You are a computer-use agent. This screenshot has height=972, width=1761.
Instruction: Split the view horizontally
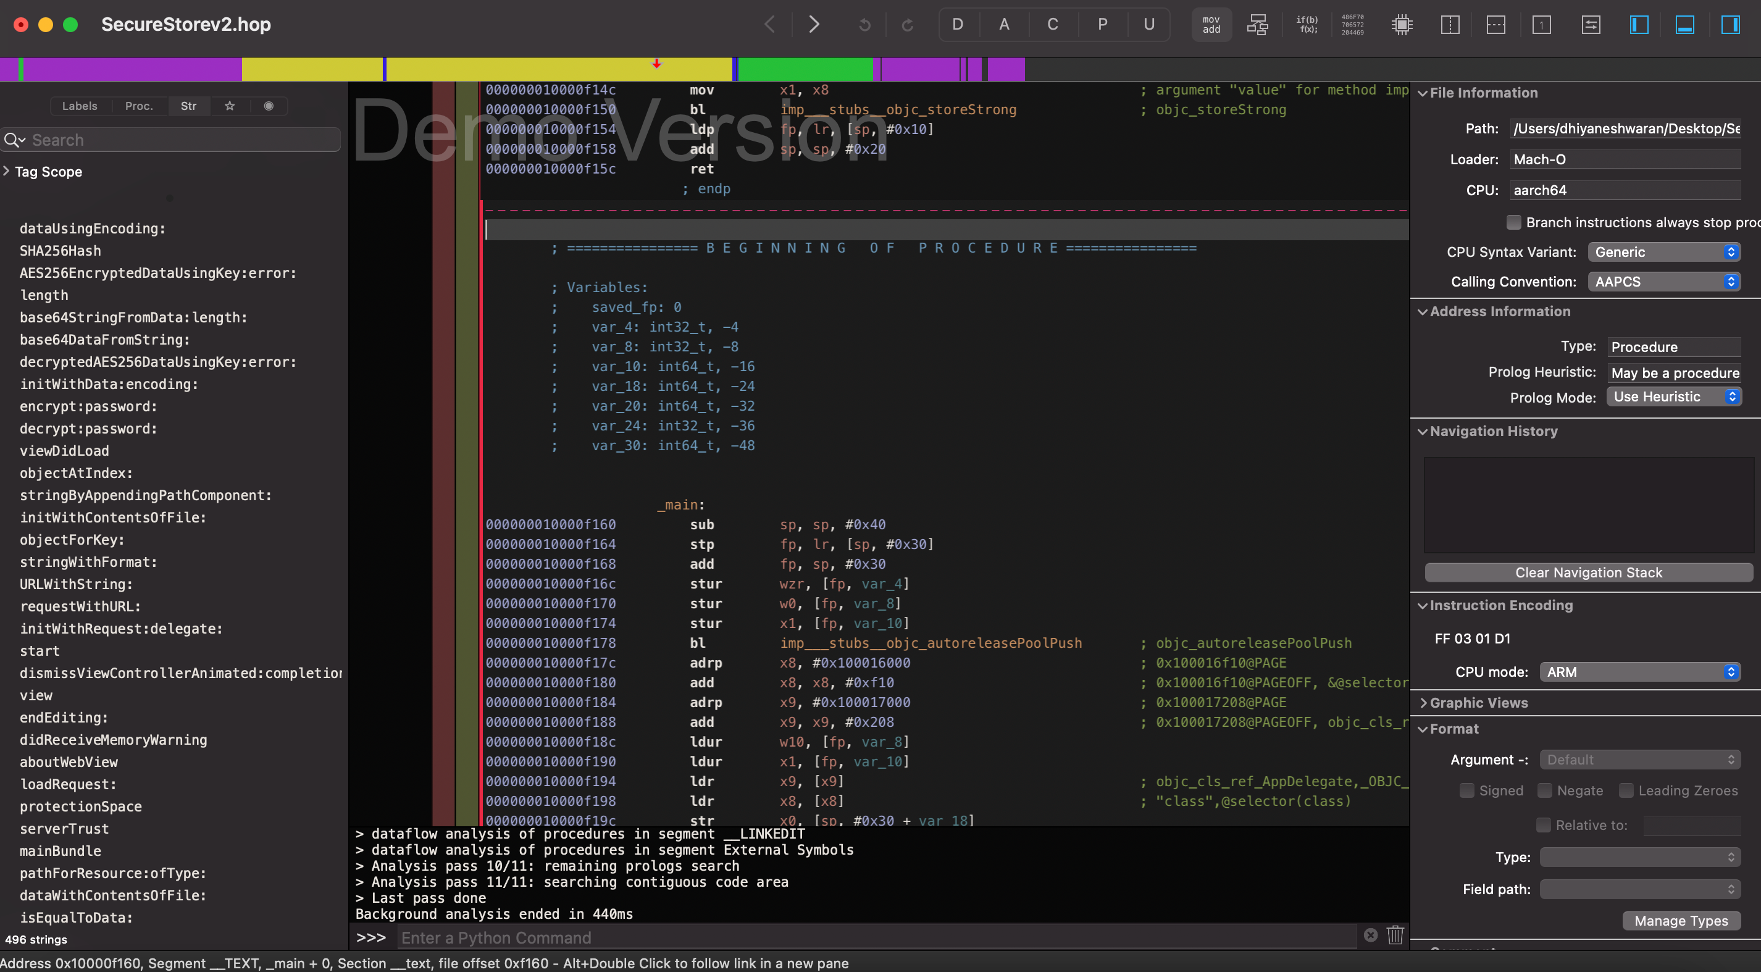click(1495, 25)
